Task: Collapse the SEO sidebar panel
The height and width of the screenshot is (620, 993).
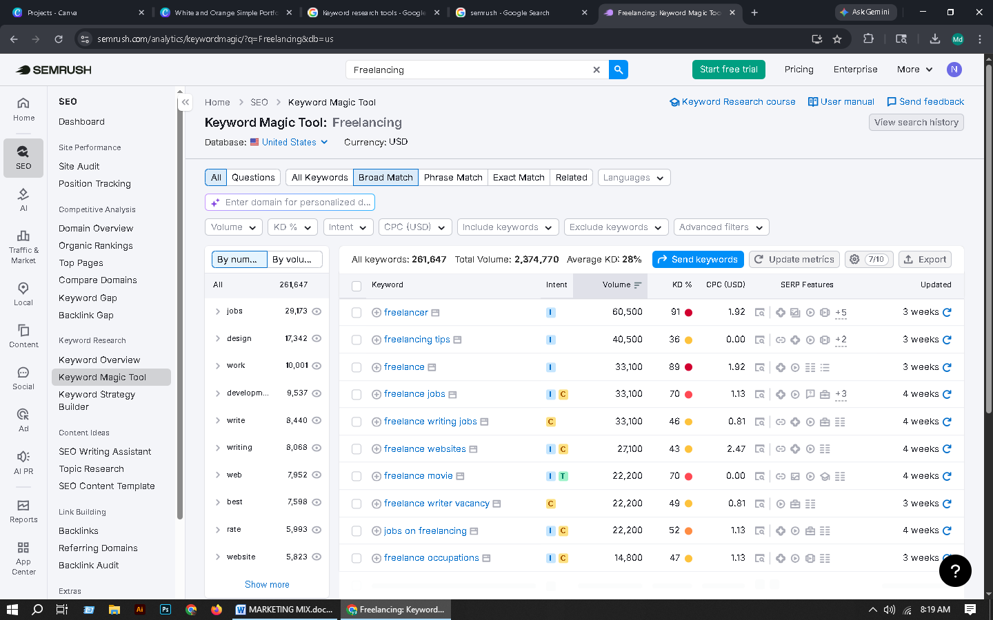Action: [x=185, y=102]
